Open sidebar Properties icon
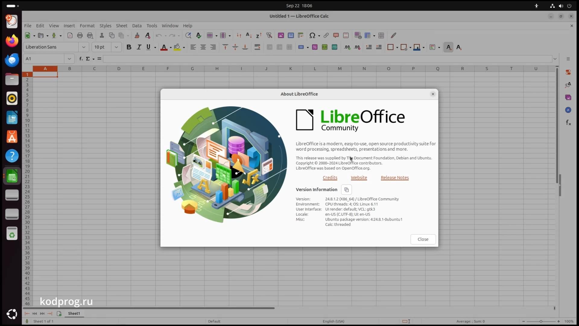The width and height of the screenshot is (579, 326). tap(568, 72)
